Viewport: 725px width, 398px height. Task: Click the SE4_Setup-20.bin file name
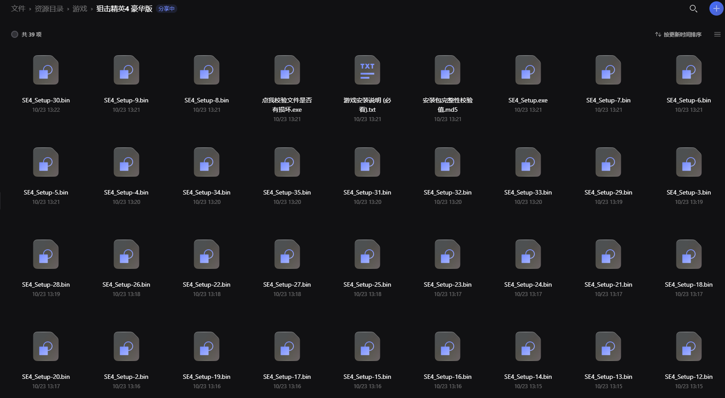(46, 377)
